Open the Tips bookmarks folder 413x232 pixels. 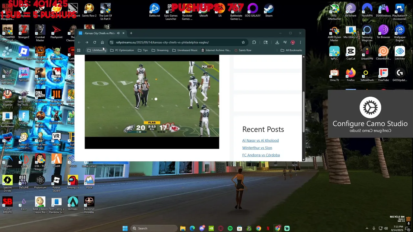tap(143, 50)
